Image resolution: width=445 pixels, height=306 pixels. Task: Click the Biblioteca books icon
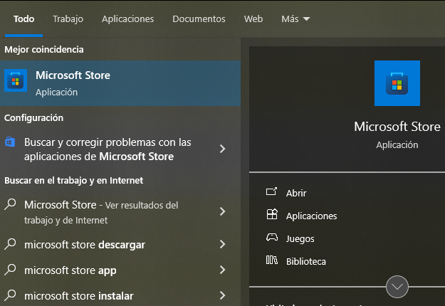pyautogui.click(x=271, y=260)
